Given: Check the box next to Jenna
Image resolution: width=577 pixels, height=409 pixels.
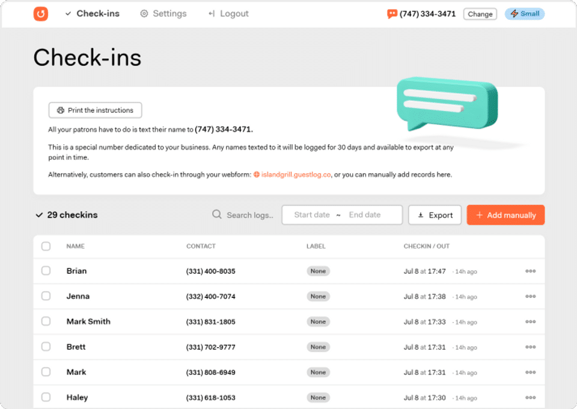Looking at the screenshot, I should (46, 296).
